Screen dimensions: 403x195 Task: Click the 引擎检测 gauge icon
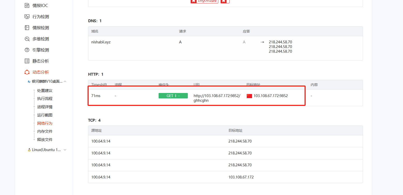pyautogui.click(x=27, y=50)
